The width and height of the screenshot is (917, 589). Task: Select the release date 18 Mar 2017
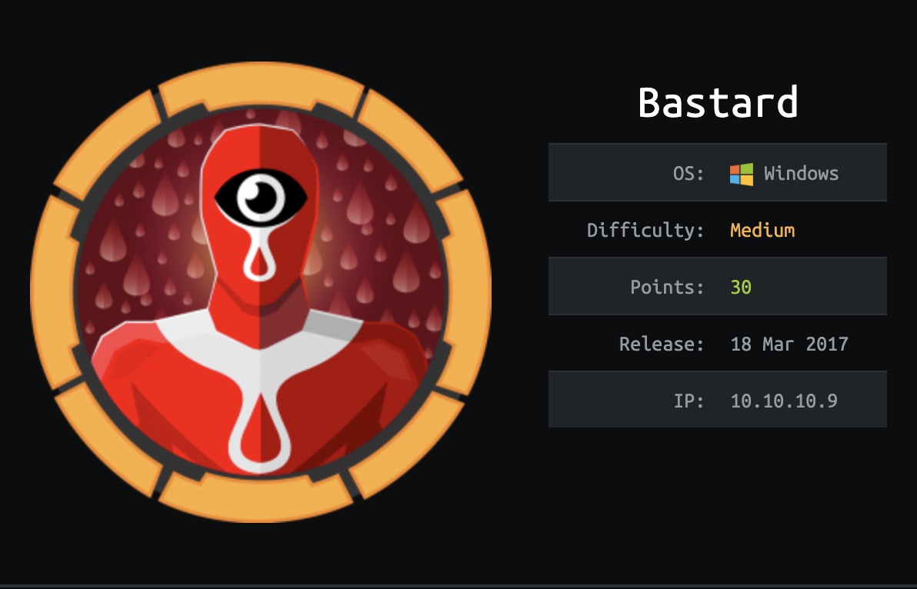[789, 344]
